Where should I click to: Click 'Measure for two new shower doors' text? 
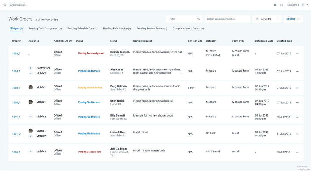coord(153,116)
